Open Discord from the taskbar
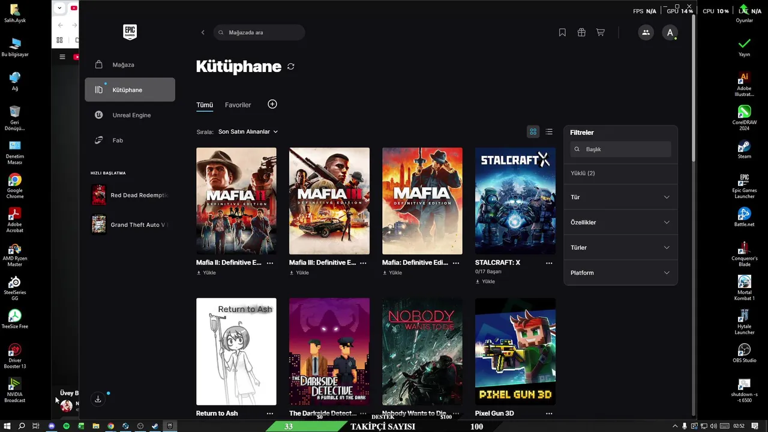Image resolution: width=768 pixels, height=432 pixels. click(x=51, y=426)
